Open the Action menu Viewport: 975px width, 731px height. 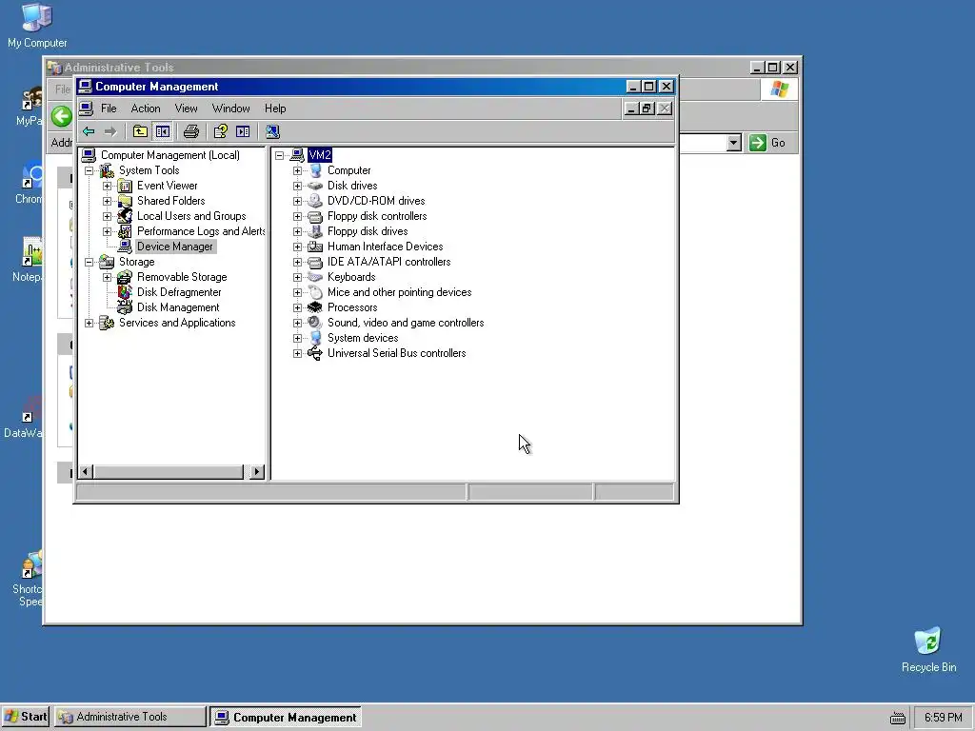(146, 109)
